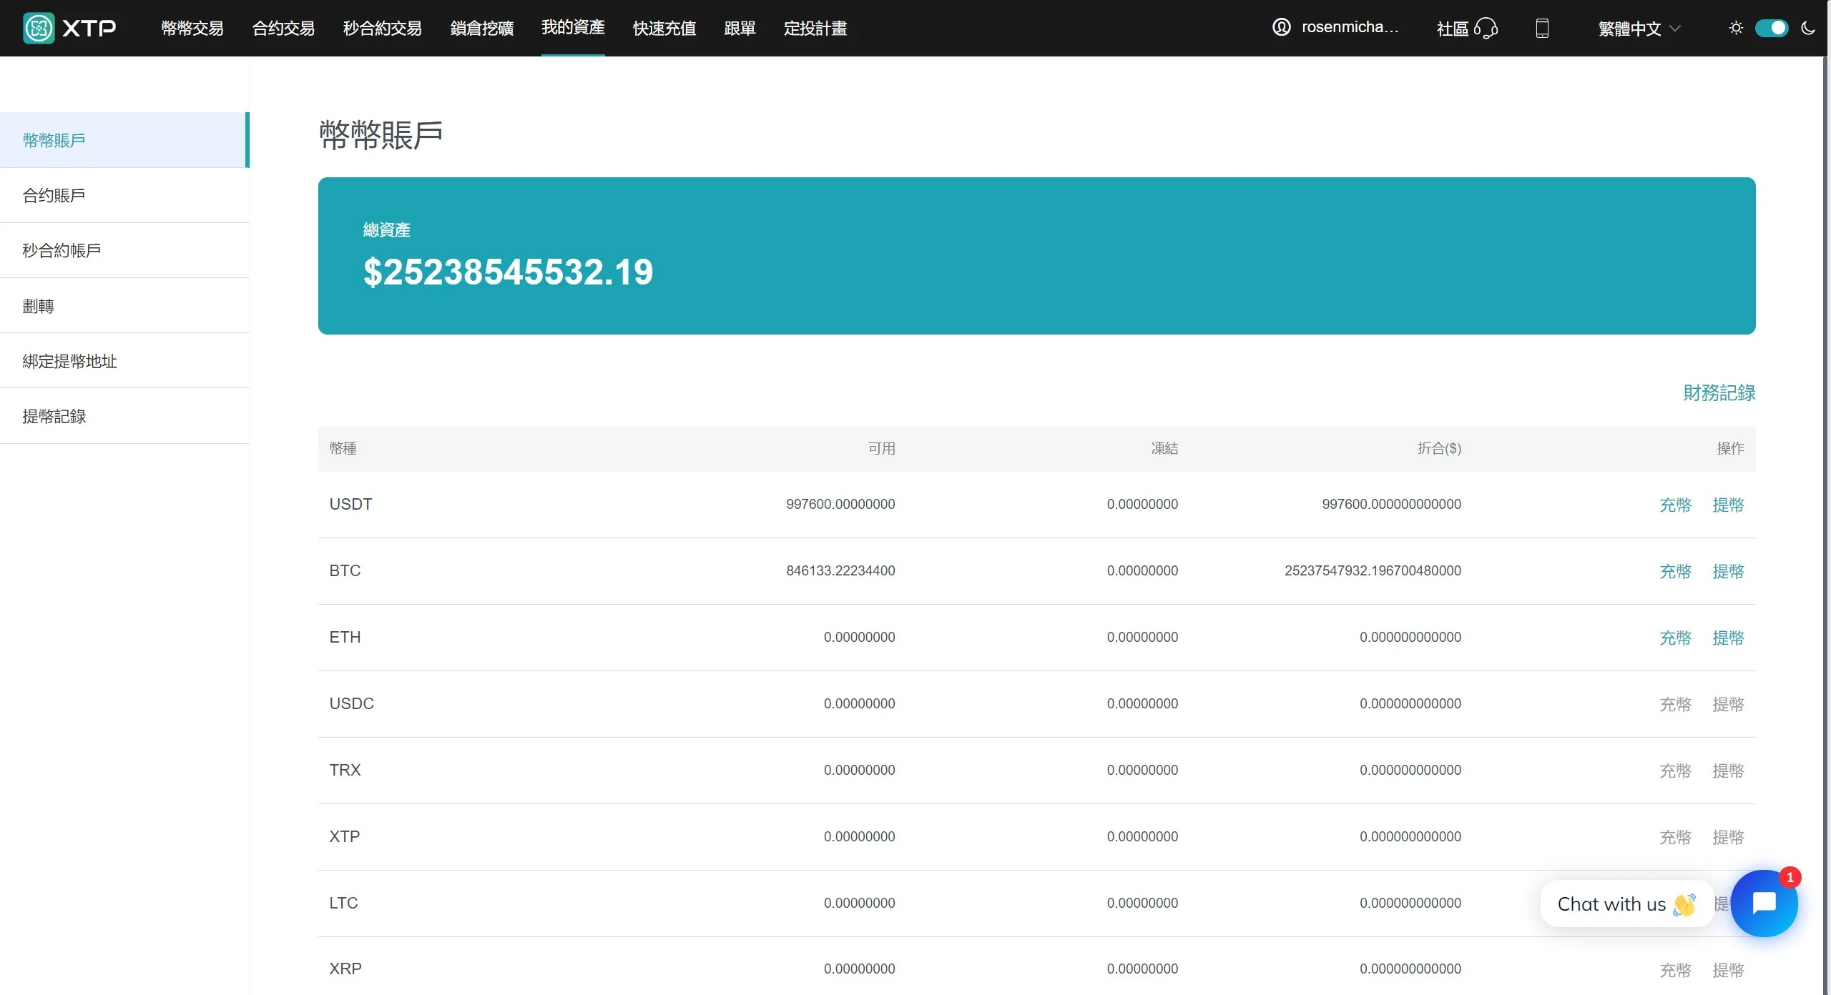This screenshot has width=1831, height=995.
Task: Click the waving hand chat greeting
Action: click(x=1684, y=904)
